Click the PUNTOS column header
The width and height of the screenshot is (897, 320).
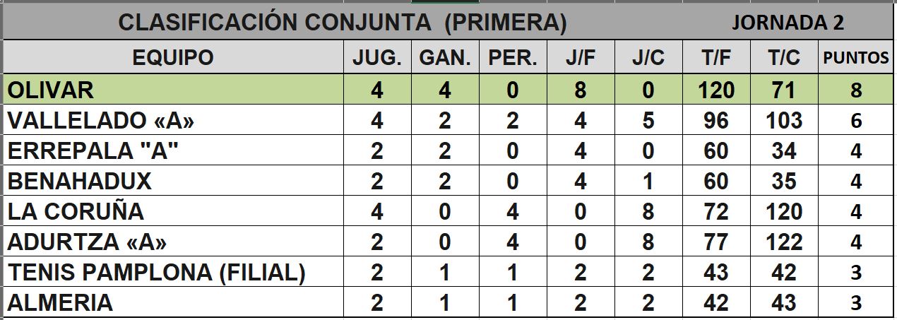[x=856, y=57]
